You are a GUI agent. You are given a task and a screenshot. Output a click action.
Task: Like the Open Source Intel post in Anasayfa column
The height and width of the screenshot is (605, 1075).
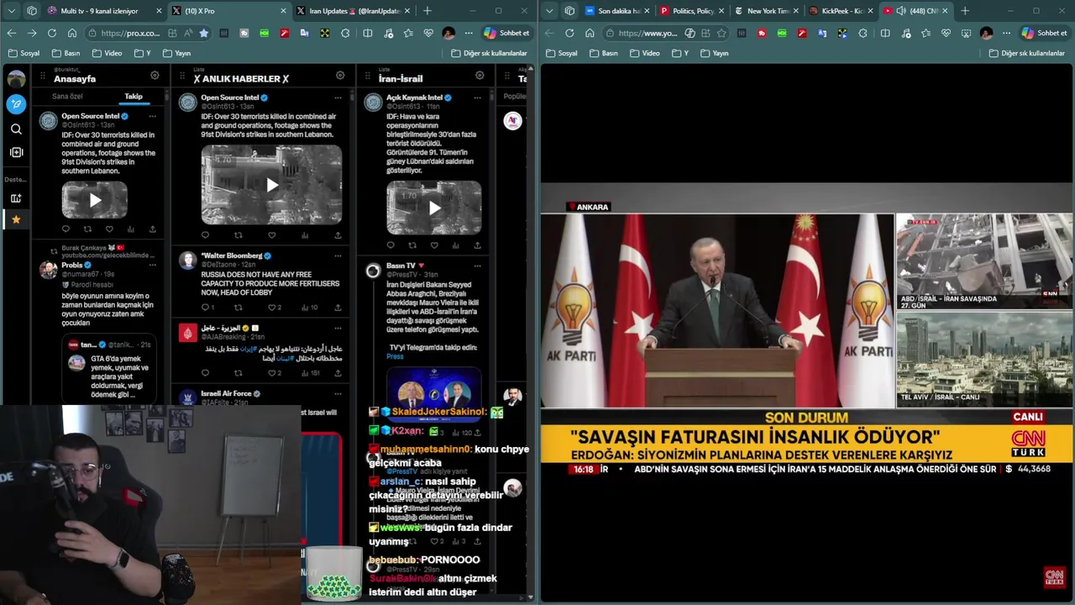coord(109,229)
